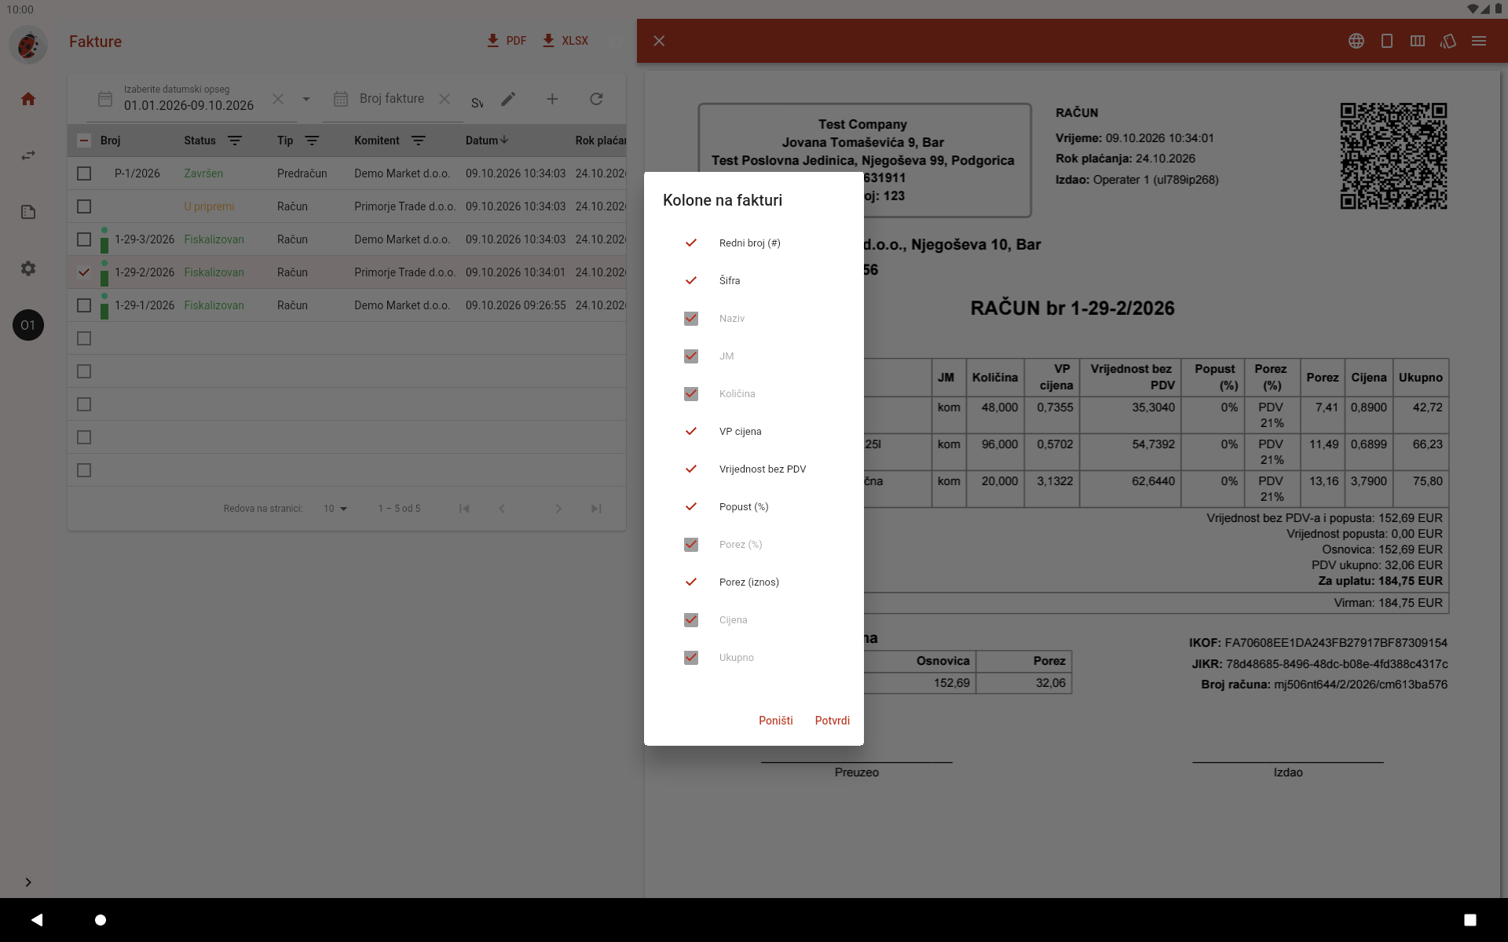Open the invoice columns icon
Viewport: 1508px width, 942px height.
pyautogui.click(x=1418, y=41)
